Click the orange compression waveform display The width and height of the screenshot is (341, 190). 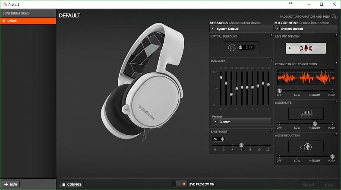pos(306,77)
